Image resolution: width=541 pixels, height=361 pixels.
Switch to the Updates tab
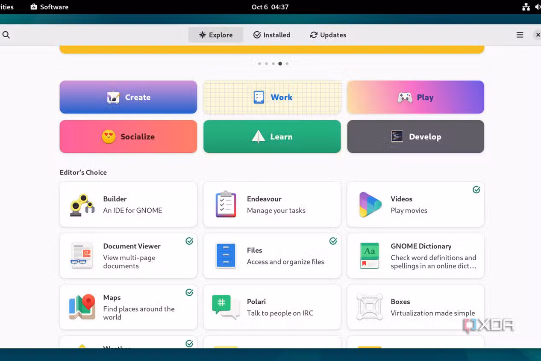[x=328, y=35]
